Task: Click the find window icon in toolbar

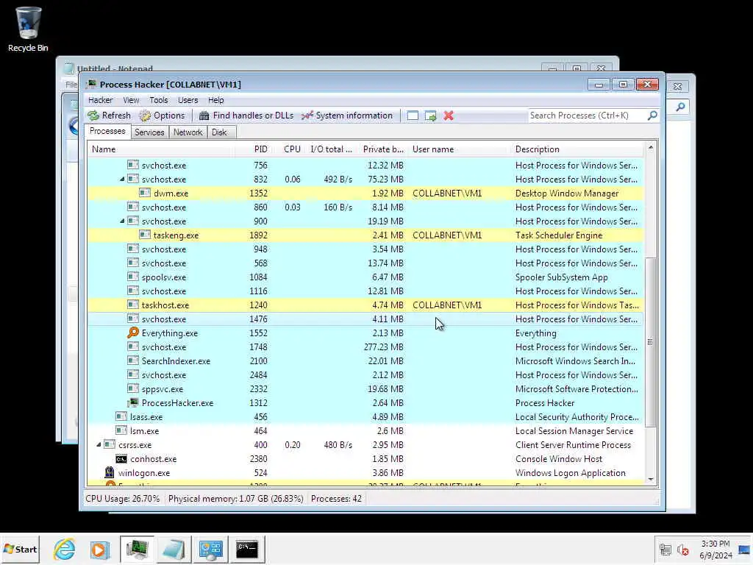Action: tap(413, 116)
